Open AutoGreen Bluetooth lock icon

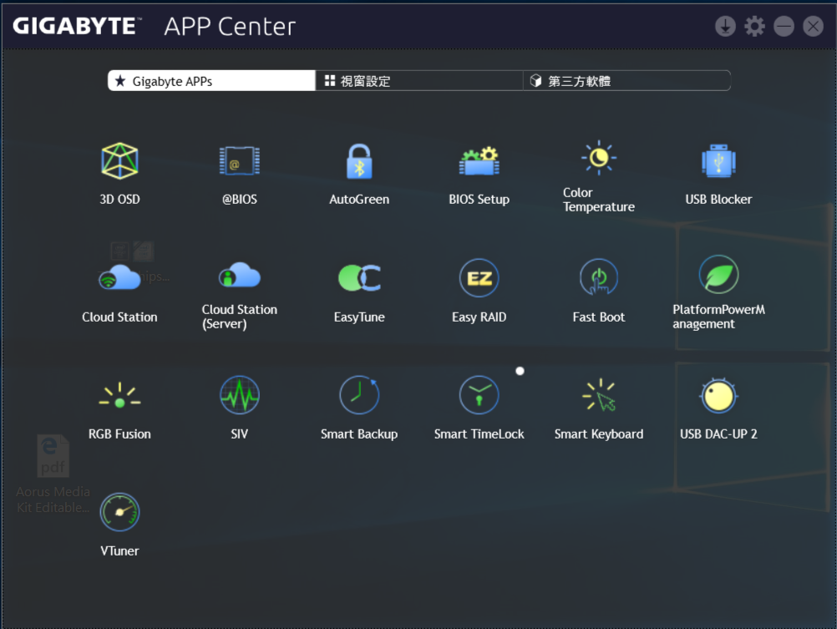(x=359, y=160)
